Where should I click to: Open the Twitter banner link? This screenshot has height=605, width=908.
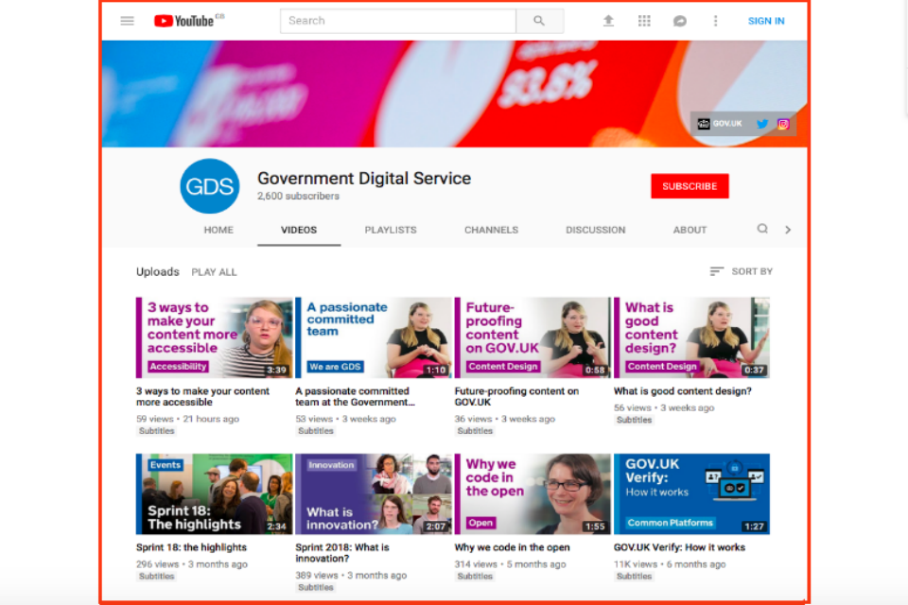[762, 123]
